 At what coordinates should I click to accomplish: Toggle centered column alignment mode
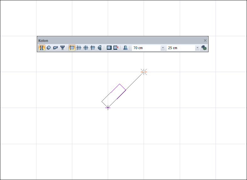86,48
